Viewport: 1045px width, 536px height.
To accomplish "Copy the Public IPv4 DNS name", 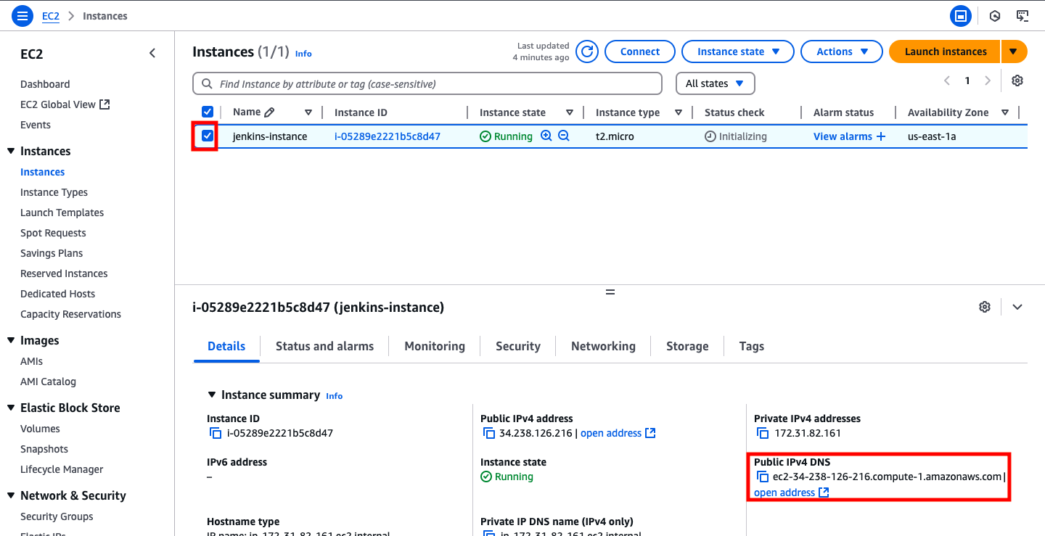I will pyautogui.click(x=763, y=477).
